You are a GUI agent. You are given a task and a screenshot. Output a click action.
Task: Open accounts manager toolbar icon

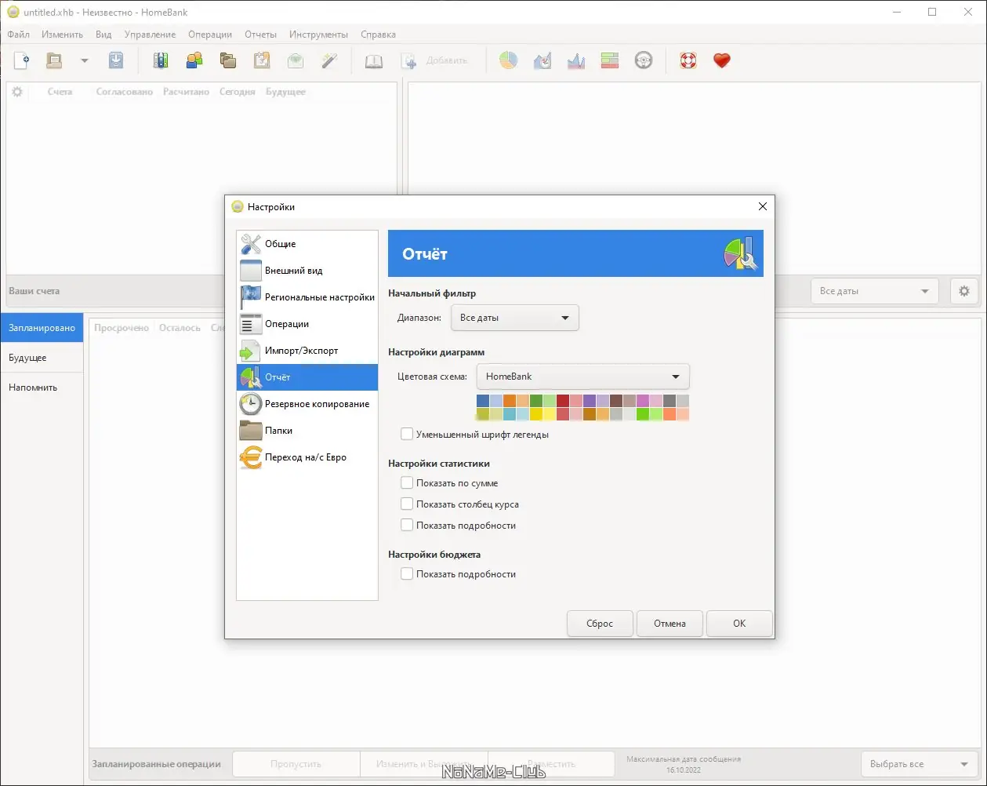(x=161, y=60)
